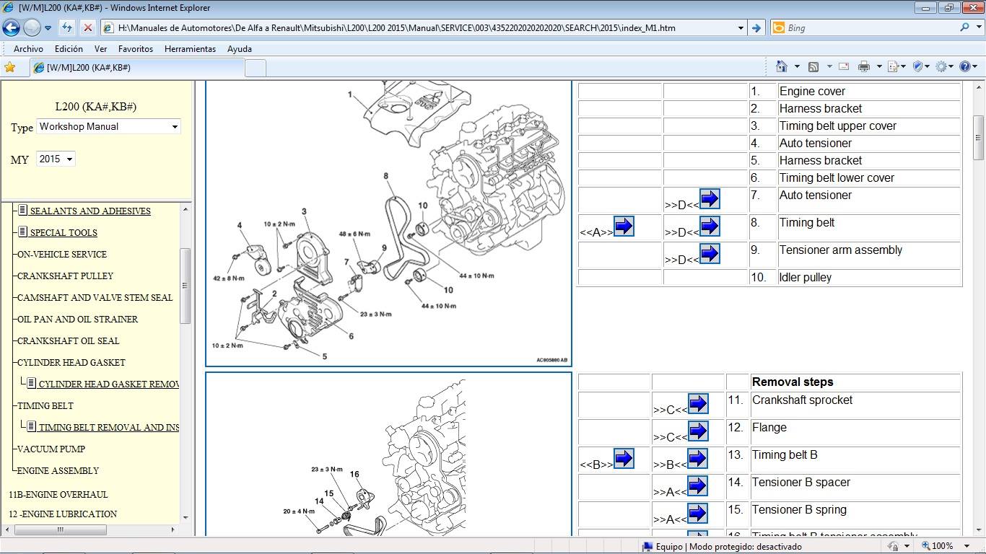The width and height of the screenshot is (986, 554).
Task: Select OIL PAN AND OIL STRAINER entry
Action: [x=77, y=319]
